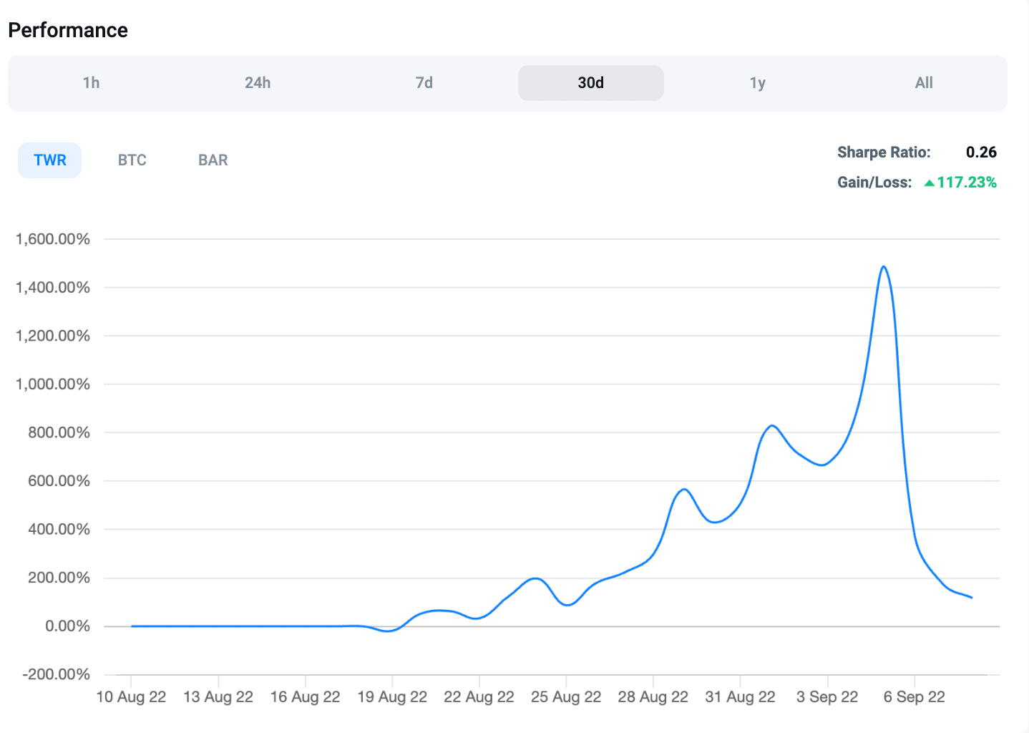
Task: Click the chart line's highest peak
Action: (884, 267)
